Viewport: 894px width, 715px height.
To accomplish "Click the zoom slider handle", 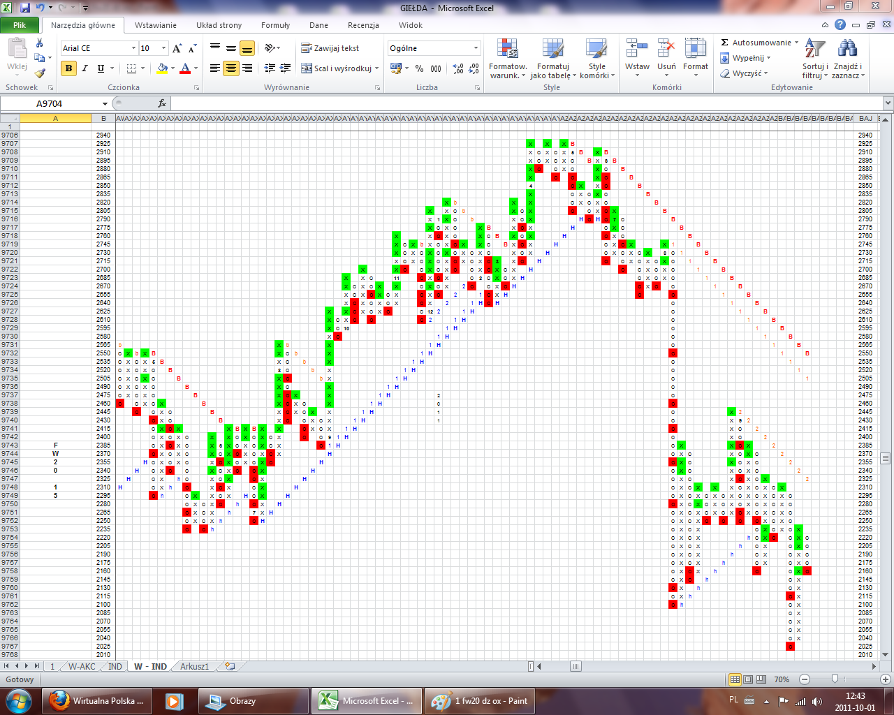I will (x=835, y=679).
